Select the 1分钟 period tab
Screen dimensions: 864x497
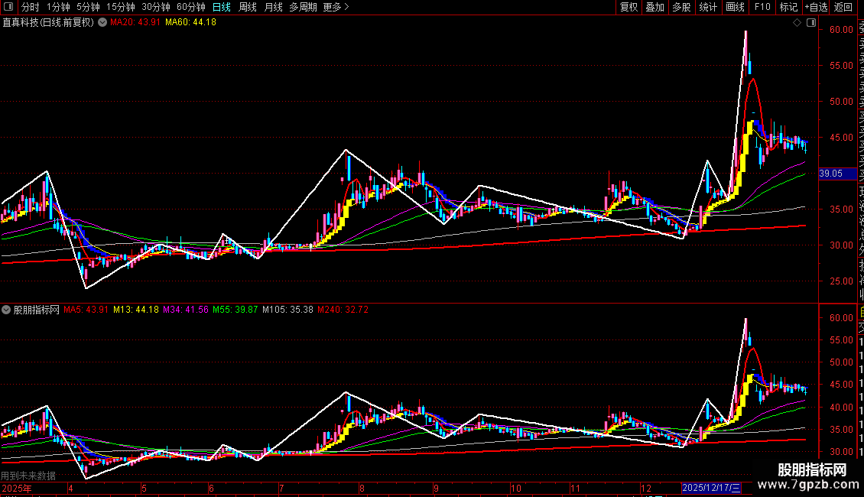click(58, 7)
